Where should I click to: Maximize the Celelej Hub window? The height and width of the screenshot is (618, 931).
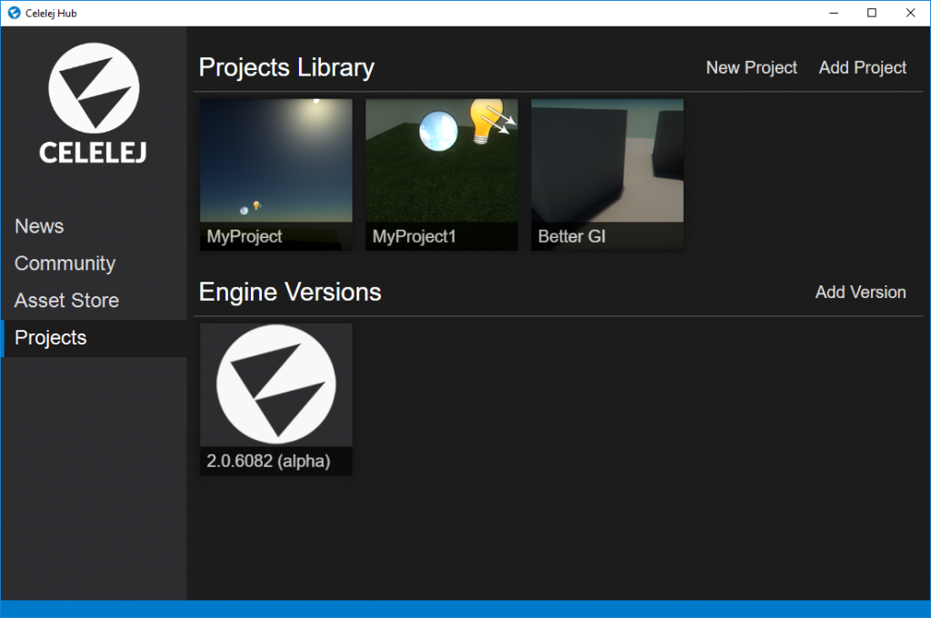[x=872, y=13]
